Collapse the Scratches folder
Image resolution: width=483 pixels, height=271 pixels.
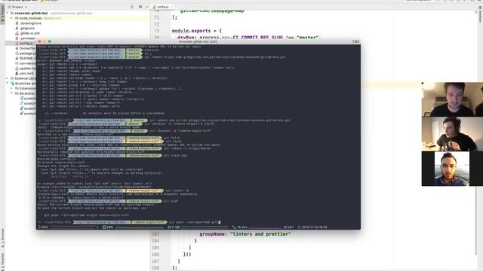click(12, 93)
